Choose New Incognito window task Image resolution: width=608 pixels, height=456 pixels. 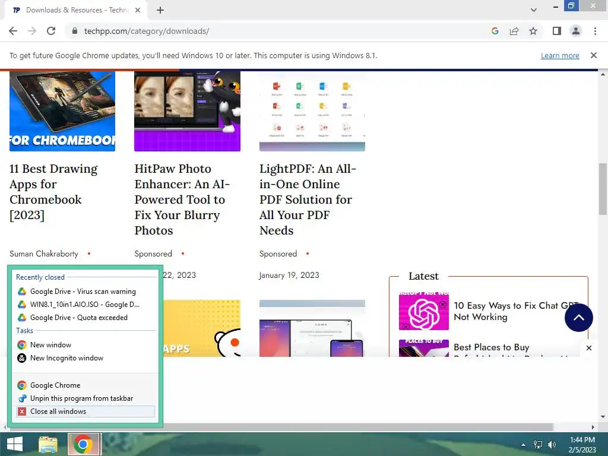[85, 358]
